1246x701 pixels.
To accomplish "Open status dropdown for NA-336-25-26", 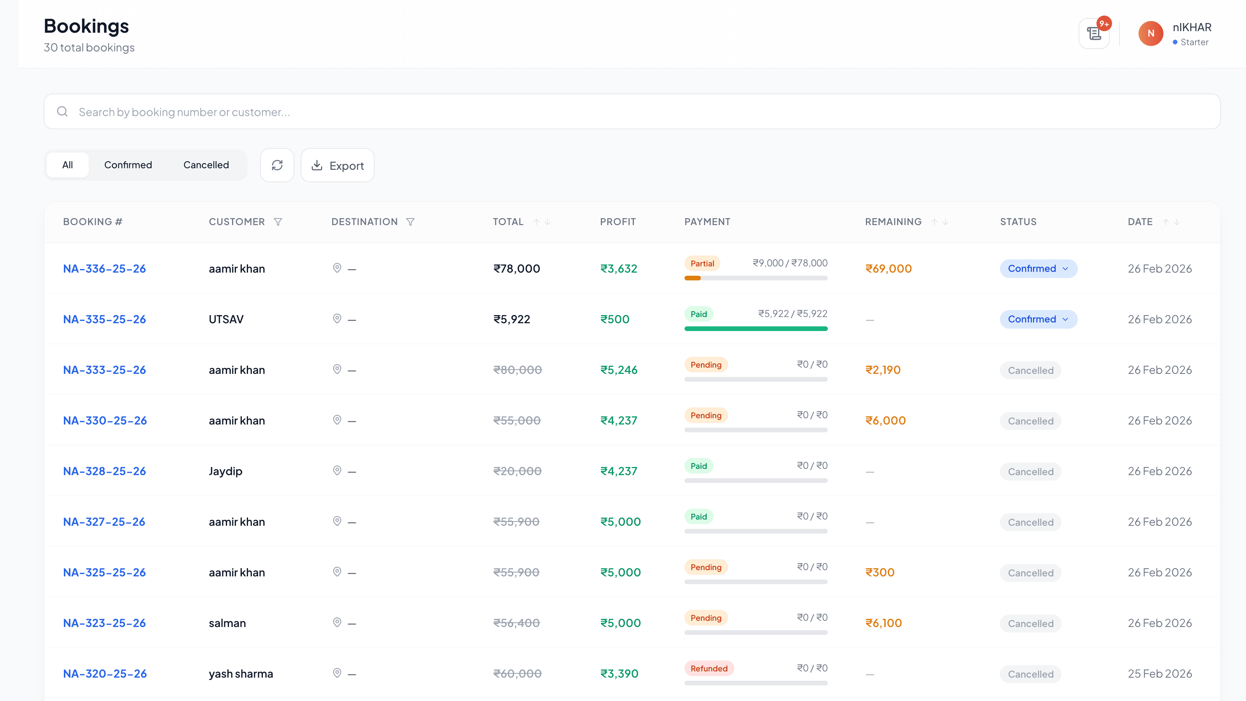I will coord(1038,268).
